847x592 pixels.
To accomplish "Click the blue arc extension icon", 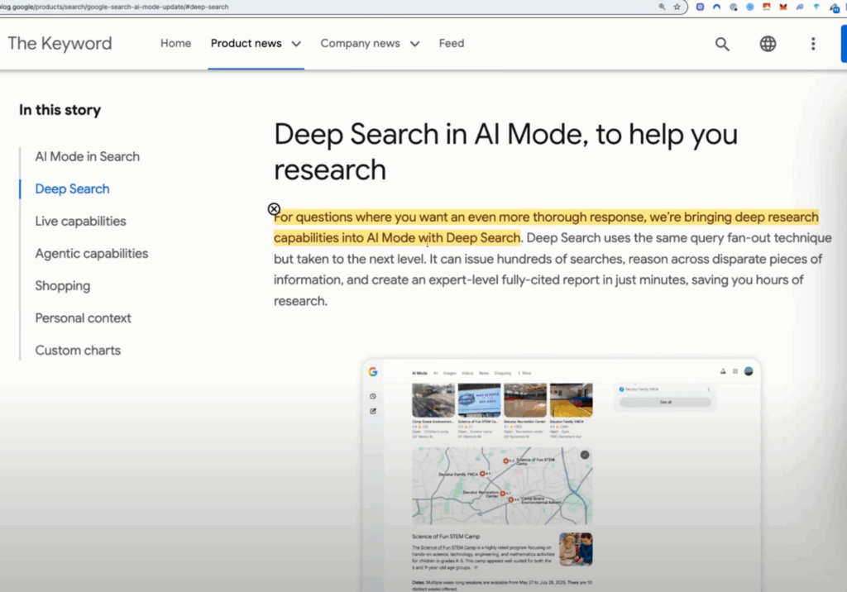I will (717, 7).
